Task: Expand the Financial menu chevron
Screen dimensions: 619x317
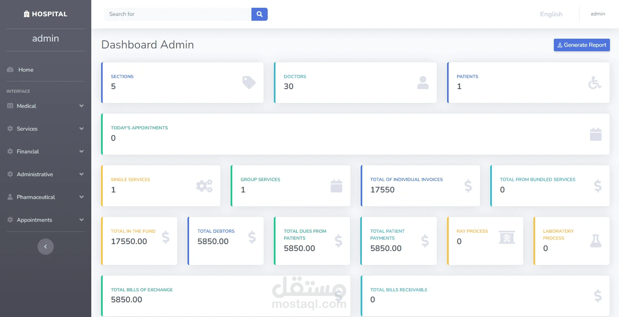Action: coord(82,151)
